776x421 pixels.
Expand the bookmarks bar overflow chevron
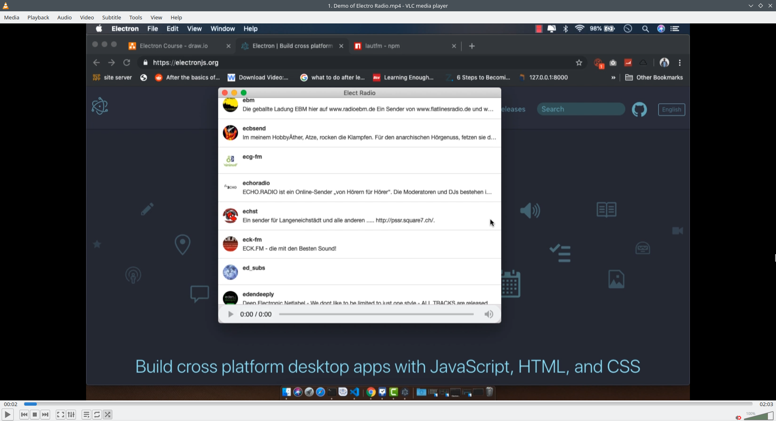click(x=614, y=77)
